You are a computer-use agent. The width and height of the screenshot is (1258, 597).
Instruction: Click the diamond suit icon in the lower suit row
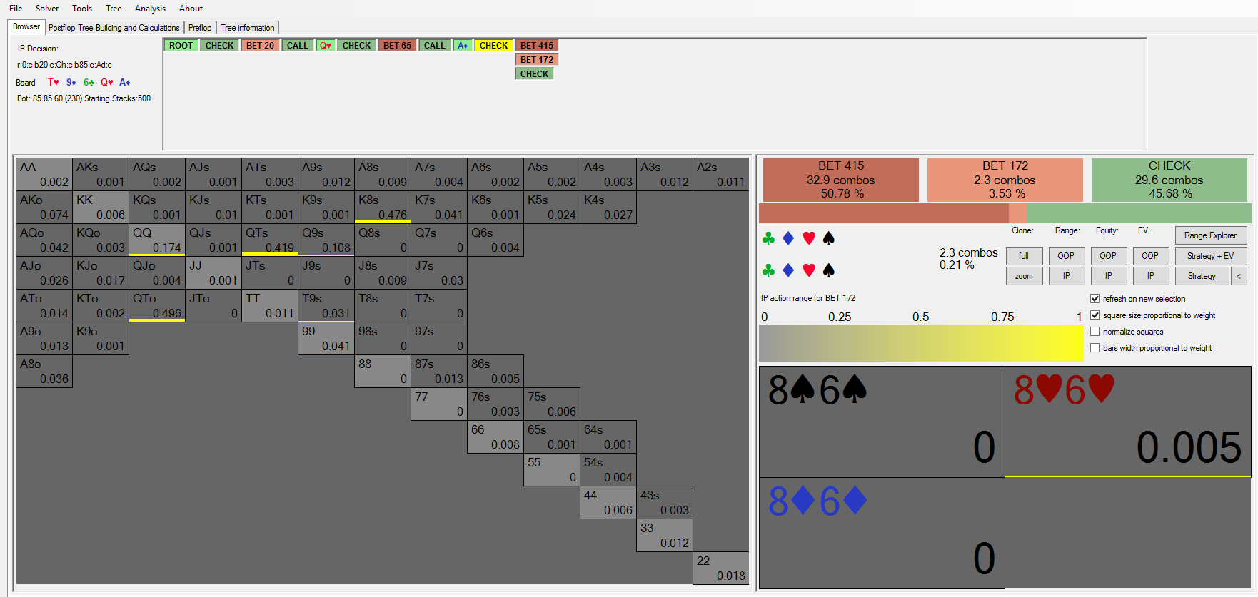788,270
